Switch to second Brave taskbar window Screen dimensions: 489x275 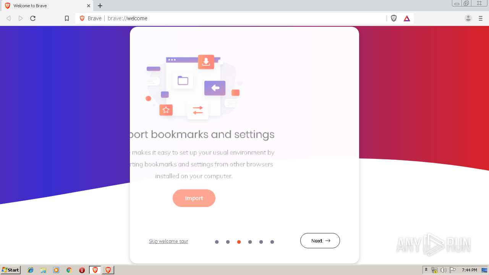point(108,270)
